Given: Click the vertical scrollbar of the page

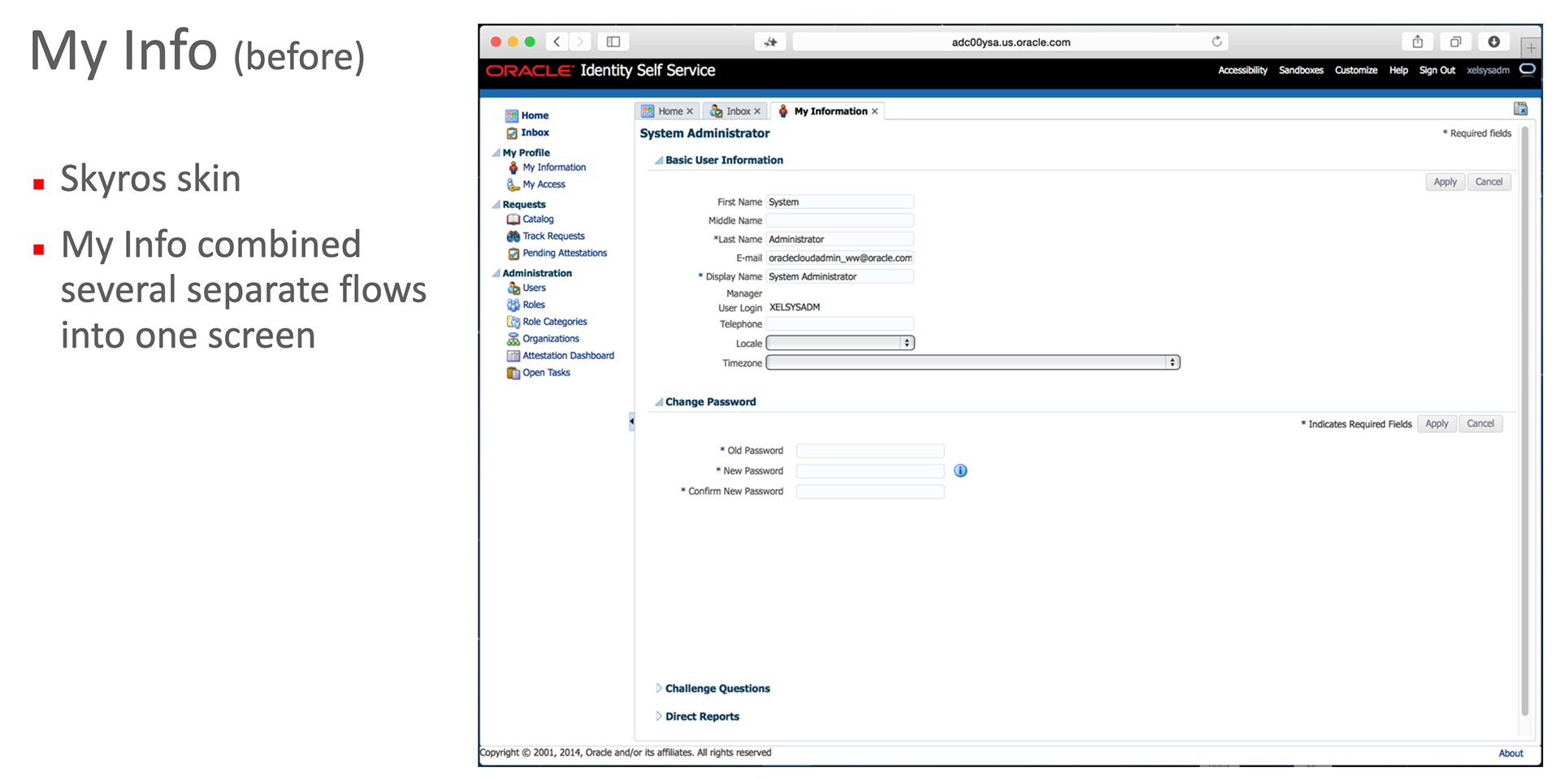Looking at the screenshot, I should tap(1525, 420).
